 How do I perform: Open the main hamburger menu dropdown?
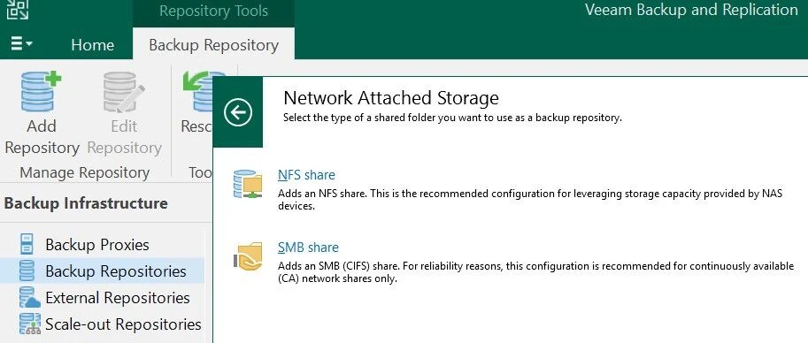pyautogui.click(x=21, y=44)
